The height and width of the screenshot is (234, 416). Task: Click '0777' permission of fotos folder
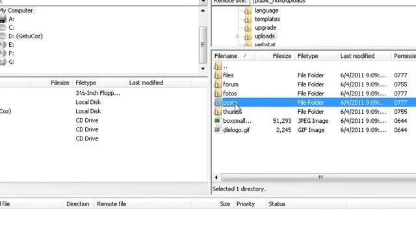[400, 94]
